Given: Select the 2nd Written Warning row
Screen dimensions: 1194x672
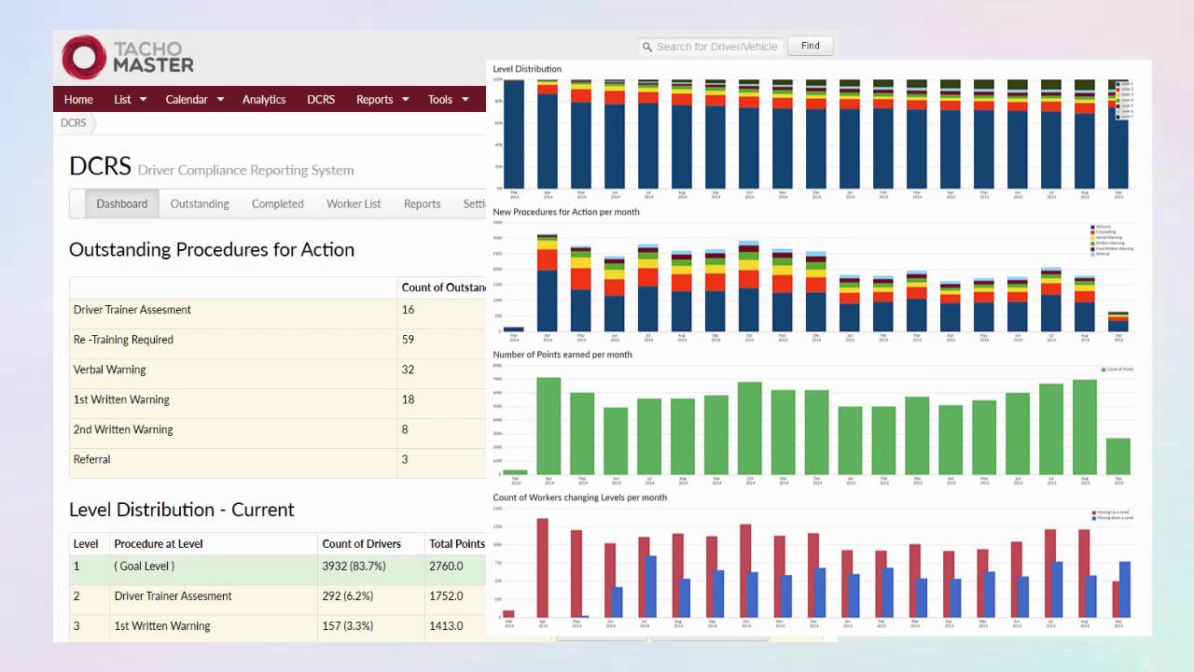Looking at the screenshot, I should click(x=278, y=433).
